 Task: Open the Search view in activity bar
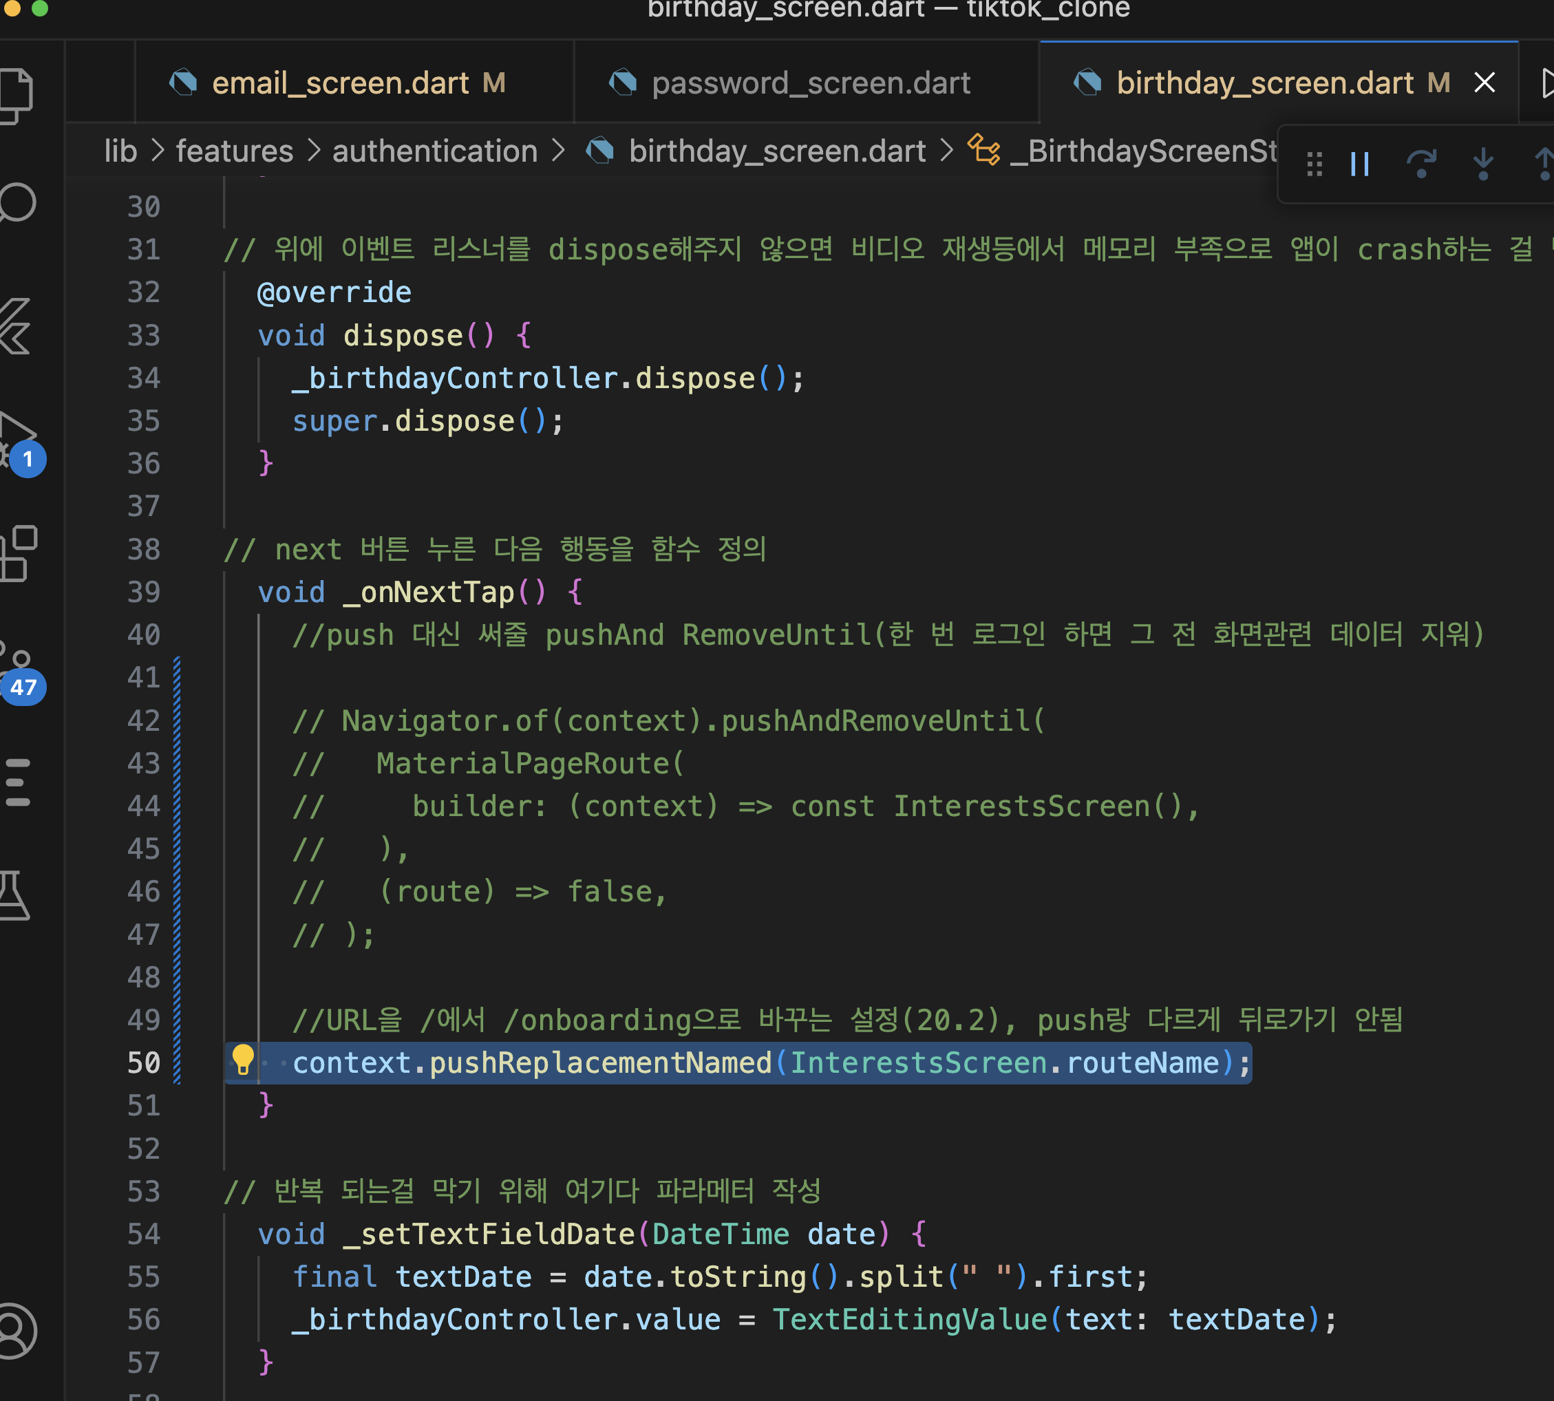pos(17,203)
